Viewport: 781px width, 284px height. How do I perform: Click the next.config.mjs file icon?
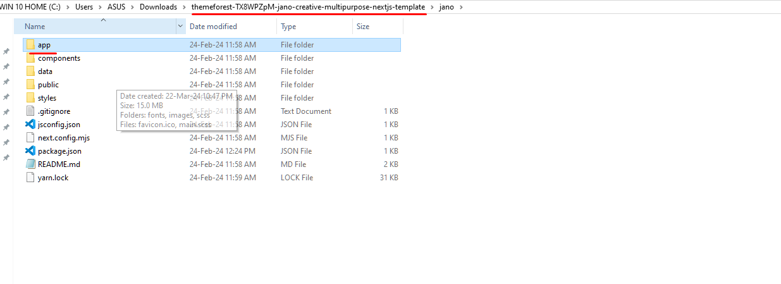pyautogui.click(x=30, y=138)
